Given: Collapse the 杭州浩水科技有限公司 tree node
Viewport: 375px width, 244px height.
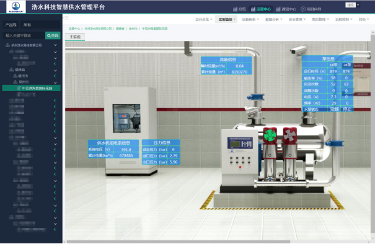Looking at the screenshot, I should coord(56,45).
